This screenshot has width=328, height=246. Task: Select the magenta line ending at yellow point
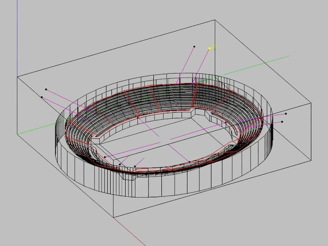(x=200, y=68)
